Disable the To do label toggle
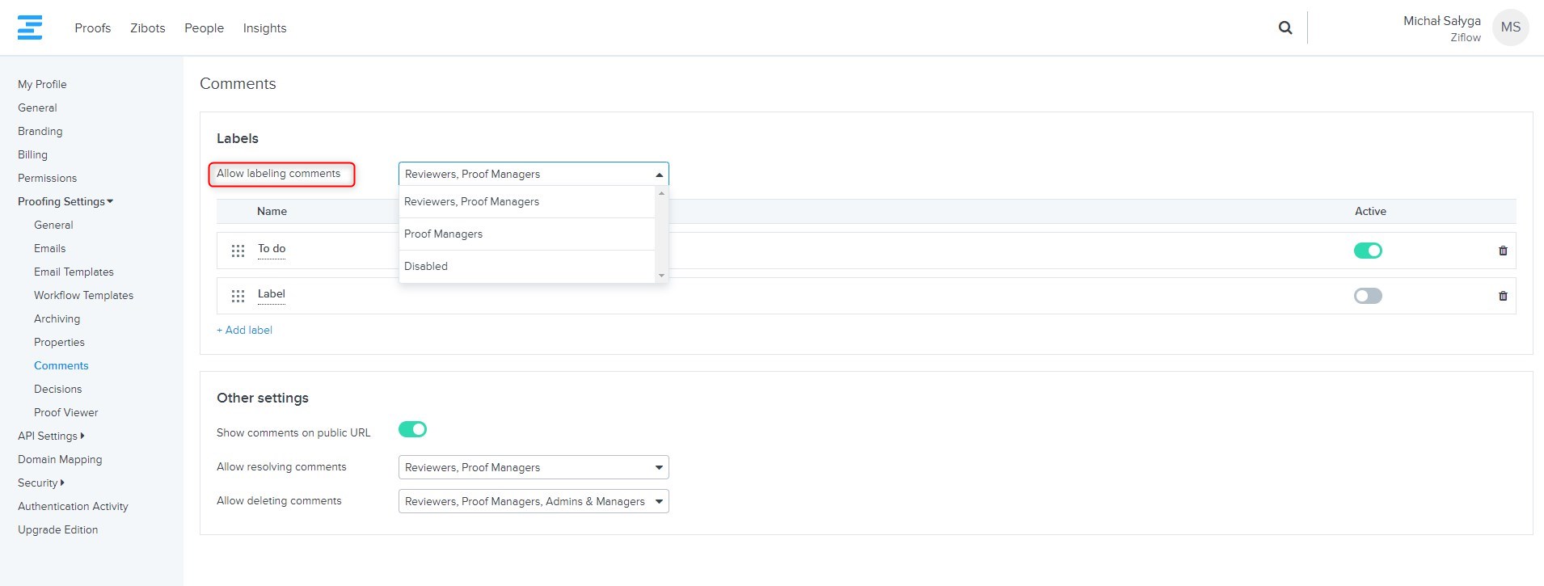 pos(1368,251)
